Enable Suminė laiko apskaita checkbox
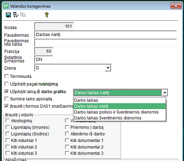 click(6, 99)
